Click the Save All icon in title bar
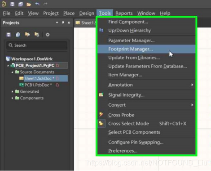 pos(21,4)
